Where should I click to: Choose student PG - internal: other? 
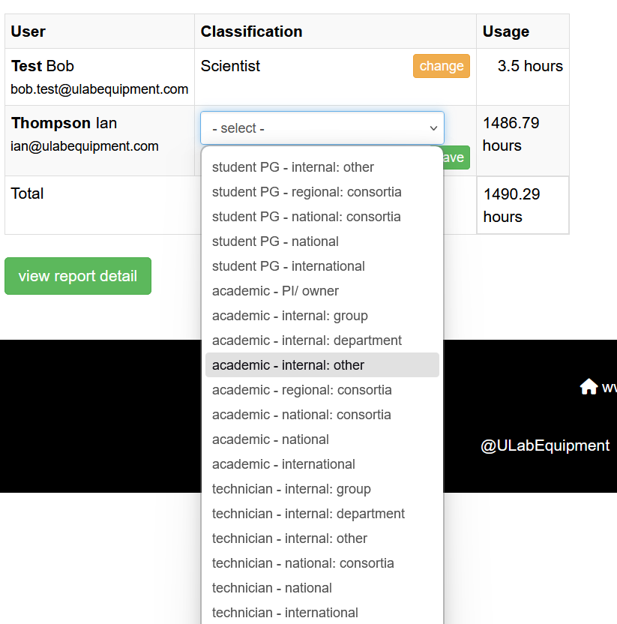[322, 167]
